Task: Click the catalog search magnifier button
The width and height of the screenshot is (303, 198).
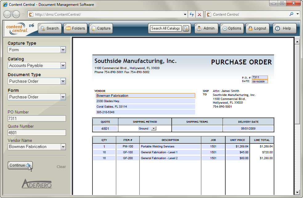Action: (x=186, y=28)
